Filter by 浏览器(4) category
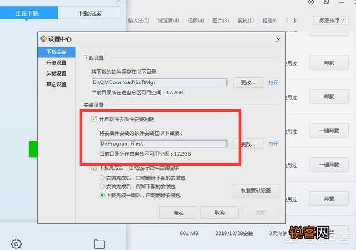The image size is (356, 250). click(168, 21)
